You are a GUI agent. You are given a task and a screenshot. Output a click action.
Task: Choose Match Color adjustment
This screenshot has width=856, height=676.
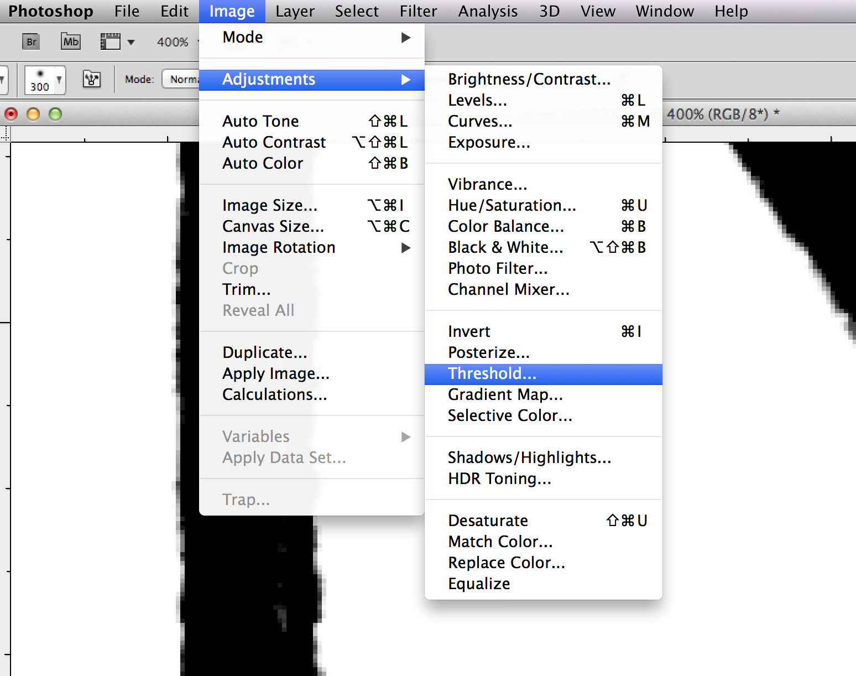pyautogui.click(x=544, y=542)
